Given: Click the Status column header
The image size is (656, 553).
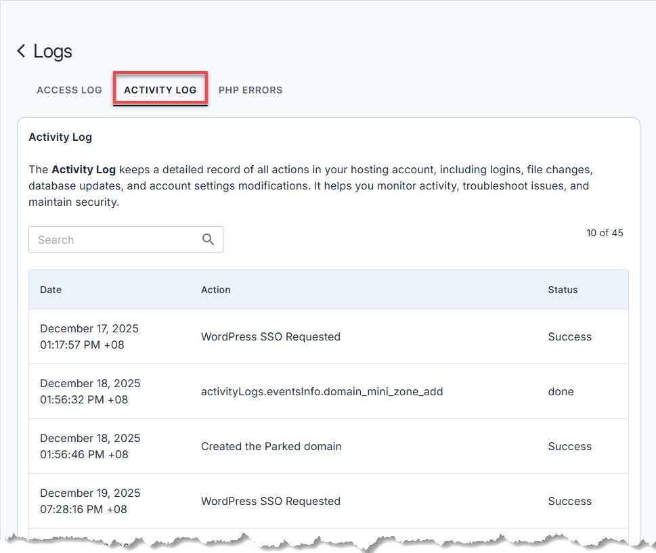Looking at the screenshot, I should [x=563, y=290].
